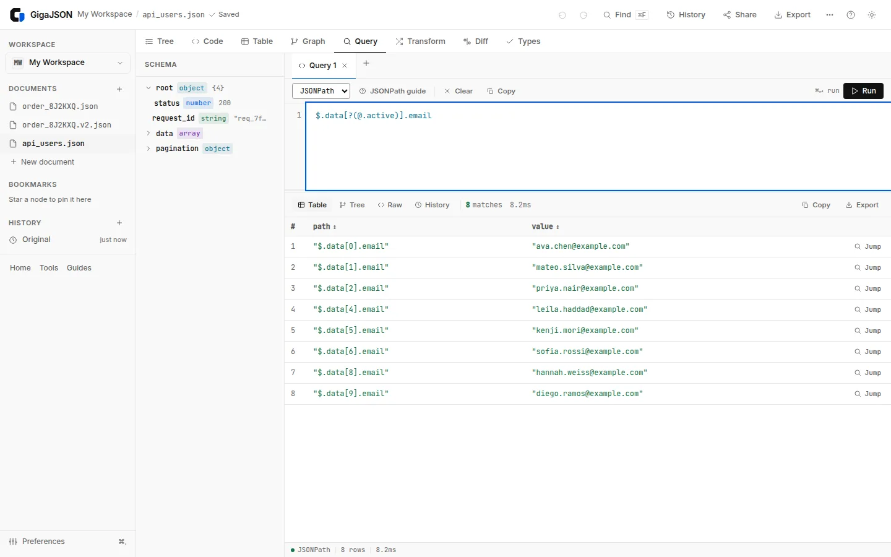Open the JSONPath guide
Viewport: 891px width, 557px height.
tap(392, 91)
